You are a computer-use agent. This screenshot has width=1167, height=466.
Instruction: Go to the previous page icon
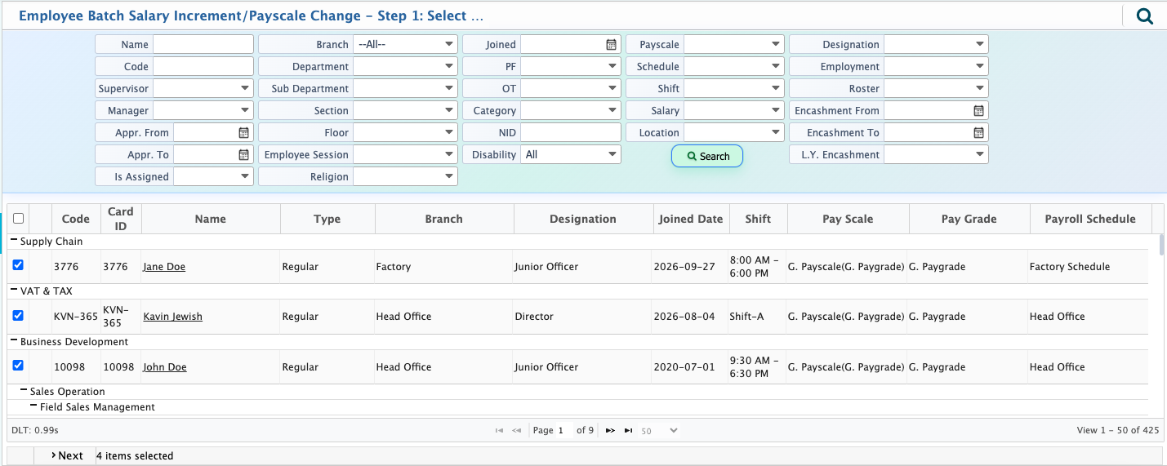[x=516, y=430]
